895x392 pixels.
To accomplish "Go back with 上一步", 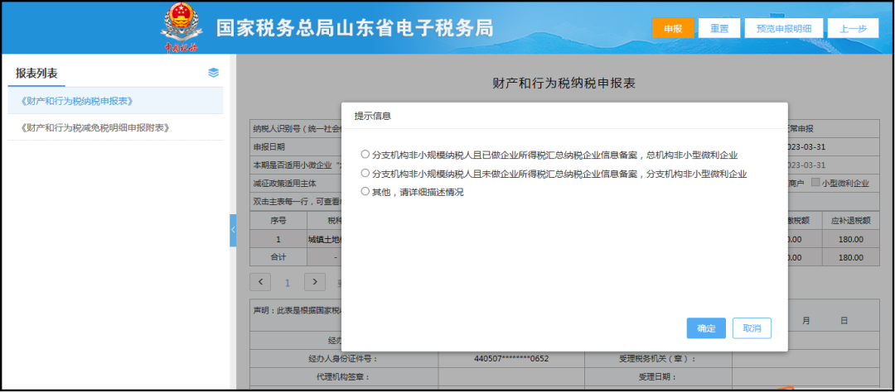I will [x=854, y=28].
